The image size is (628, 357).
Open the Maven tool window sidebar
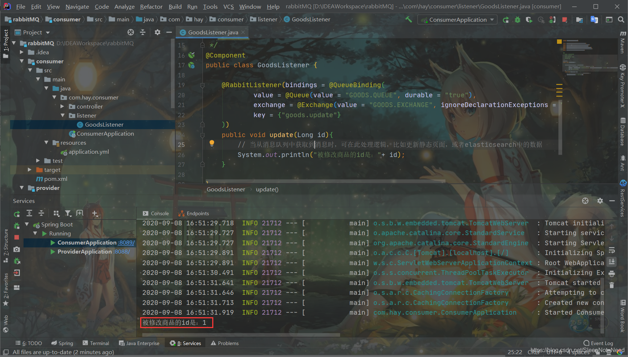[x=623, y=42]
